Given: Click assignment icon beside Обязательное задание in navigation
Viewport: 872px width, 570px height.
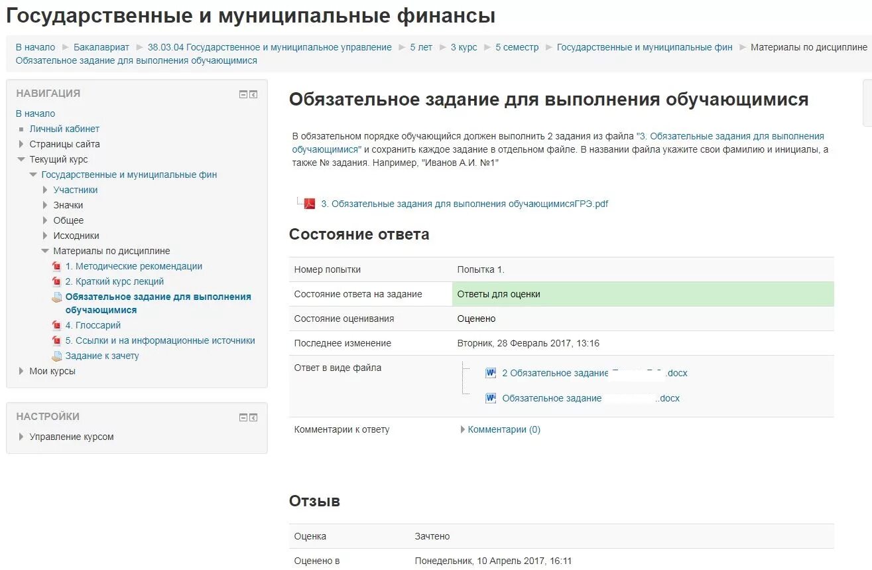Looking at the screenshot, I should pos(57,297).
